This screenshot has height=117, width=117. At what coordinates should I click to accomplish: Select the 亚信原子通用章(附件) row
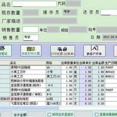click(x=58, y=85)
